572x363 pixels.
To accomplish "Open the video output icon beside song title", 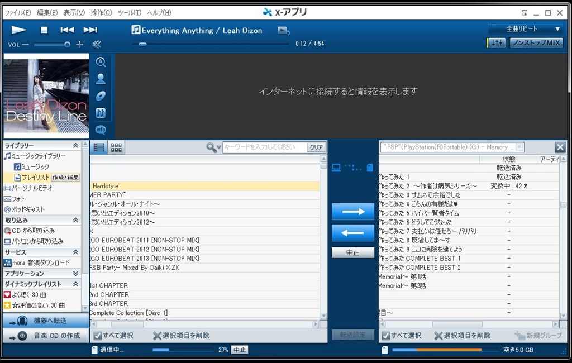I will tap(283, 30).
